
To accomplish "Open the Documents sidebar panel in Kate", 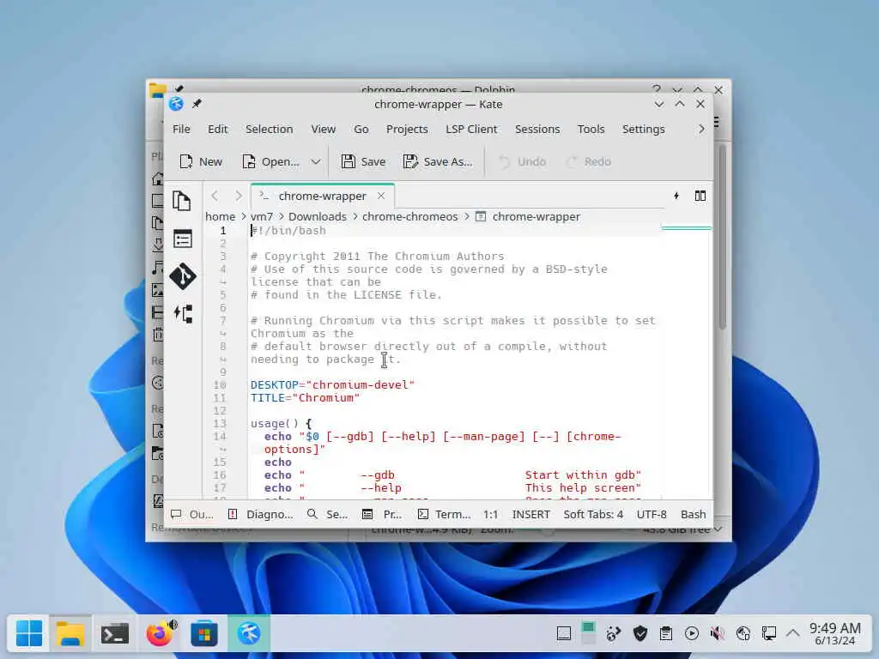I will point(182,201).
